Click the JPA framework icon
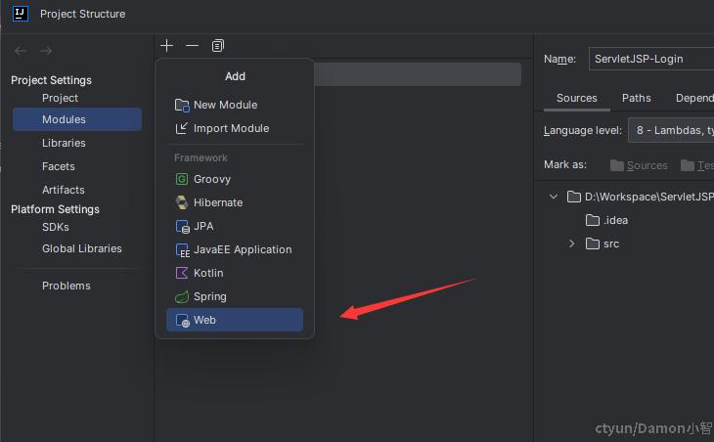714x442 pixels. click(182, 226)
